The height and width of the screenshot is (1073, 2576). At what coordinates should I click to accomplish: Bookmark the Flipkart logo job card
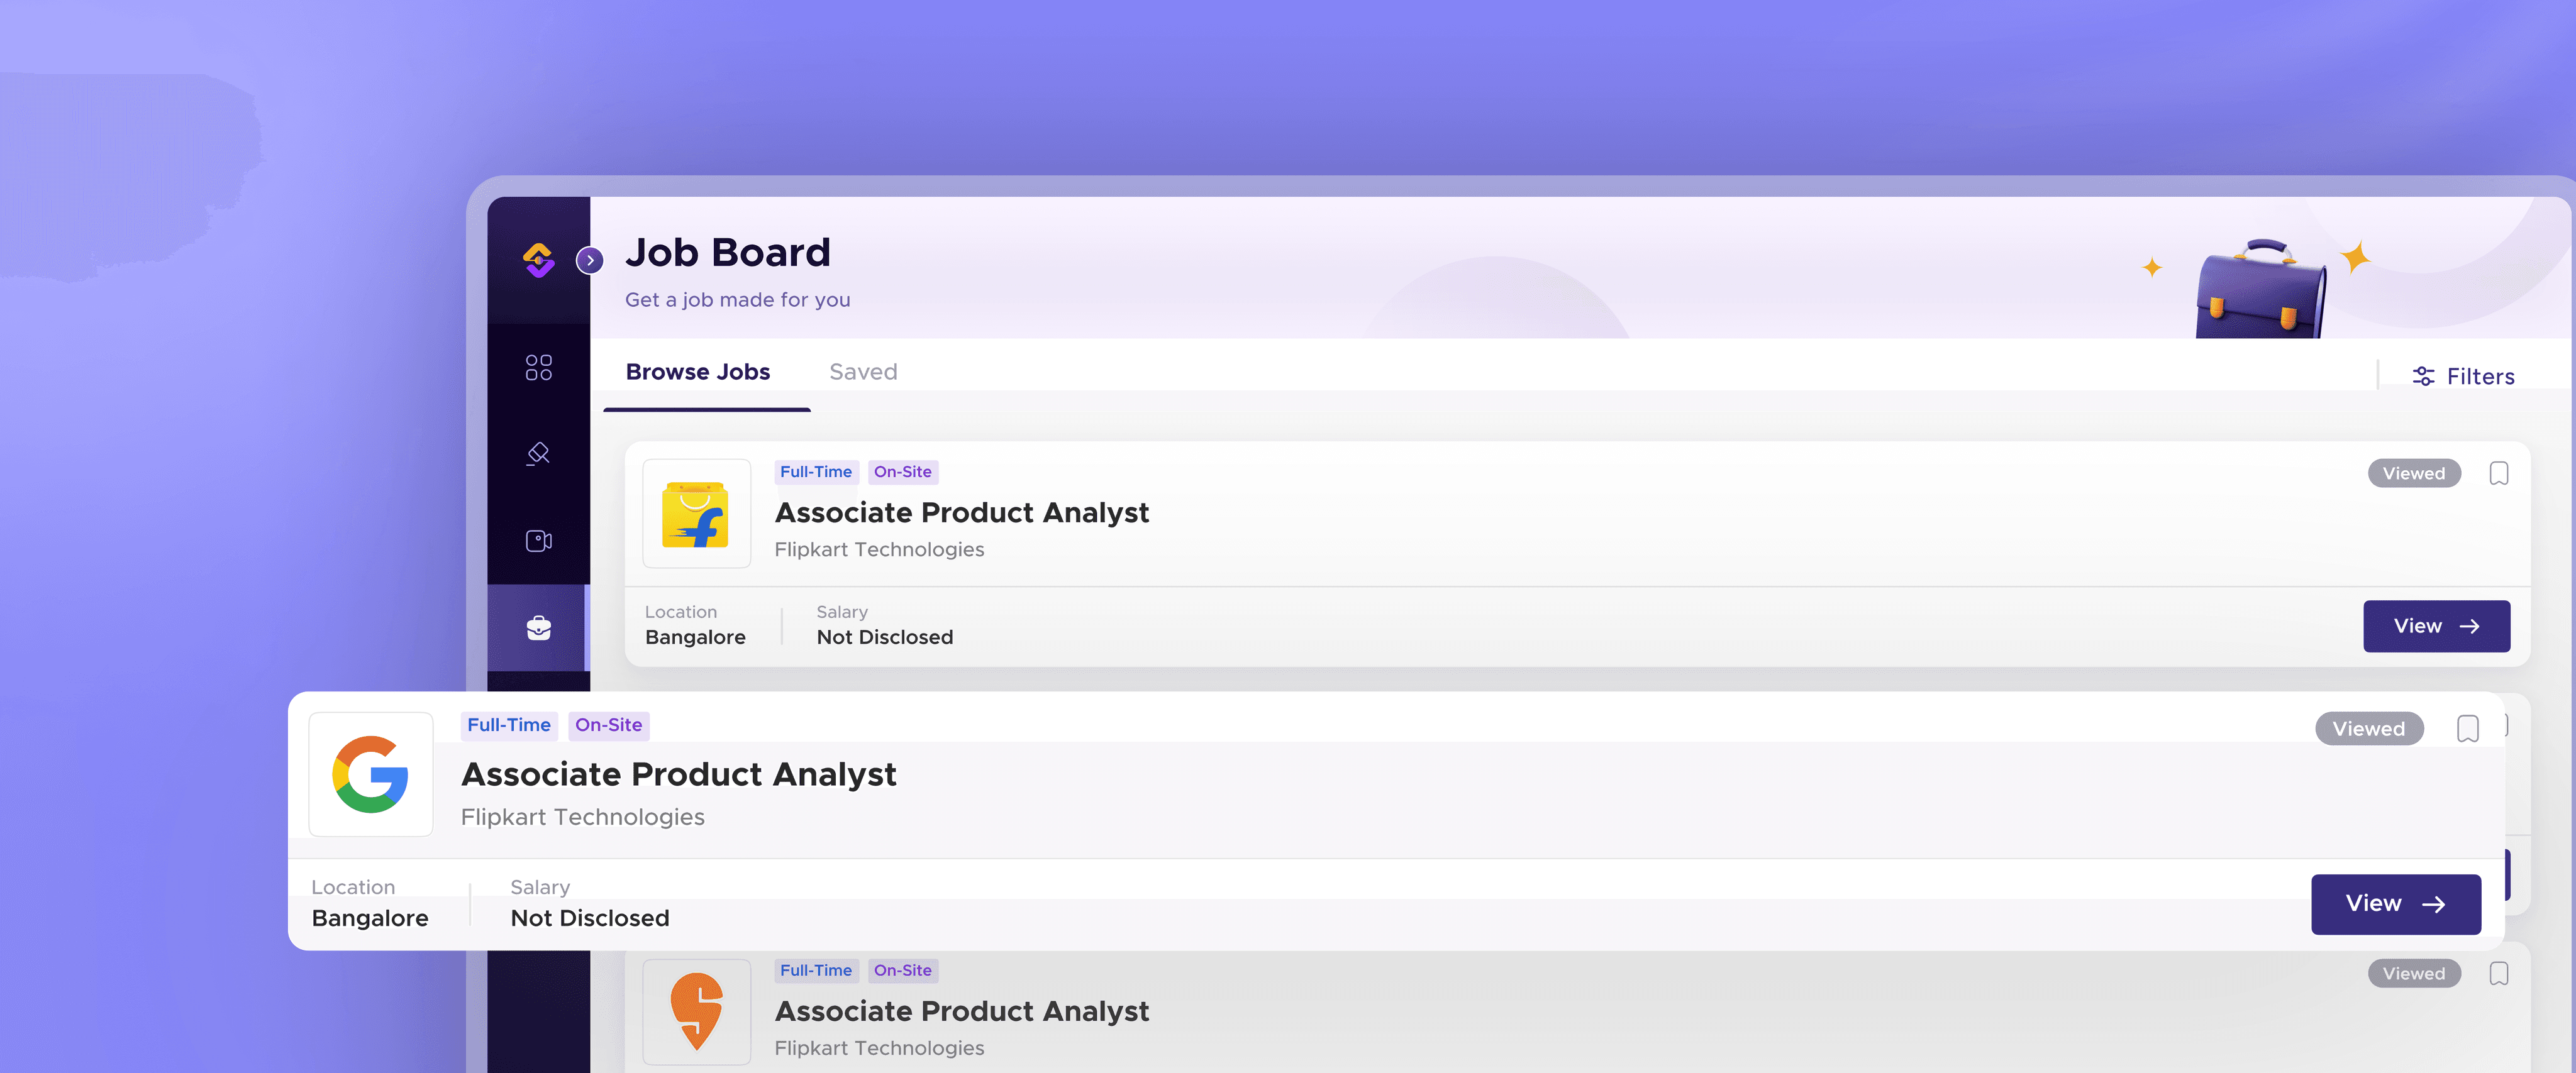(2498, 473)
